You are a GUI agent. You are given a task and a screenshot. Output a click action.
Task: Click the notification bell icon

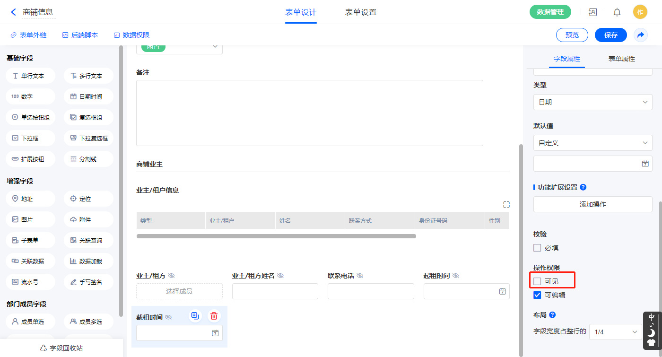617,12
